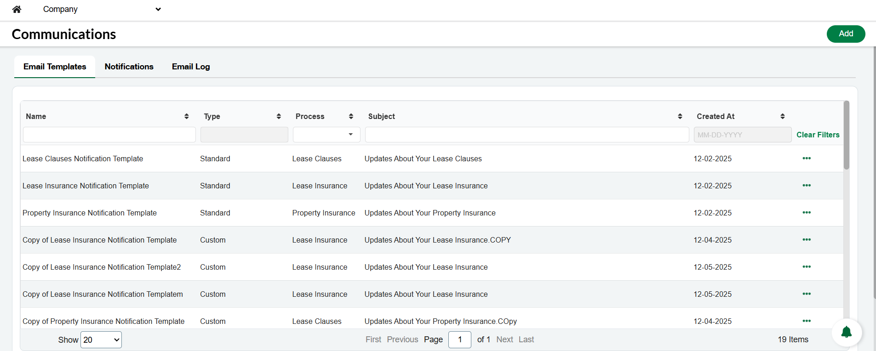Switch to the Email Templates tab
The width and height of the screenshot is (876, 351).
click(x=55, y=67)
